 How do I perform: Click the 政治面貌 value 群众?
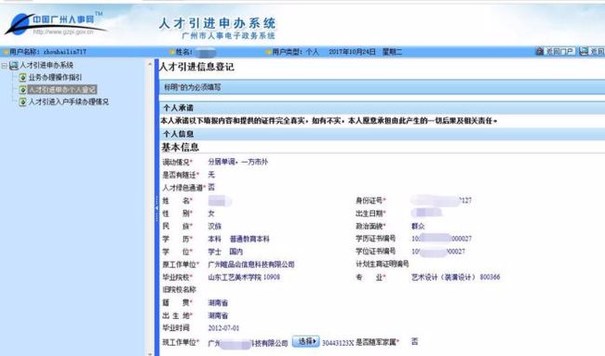tap(418, 226)
